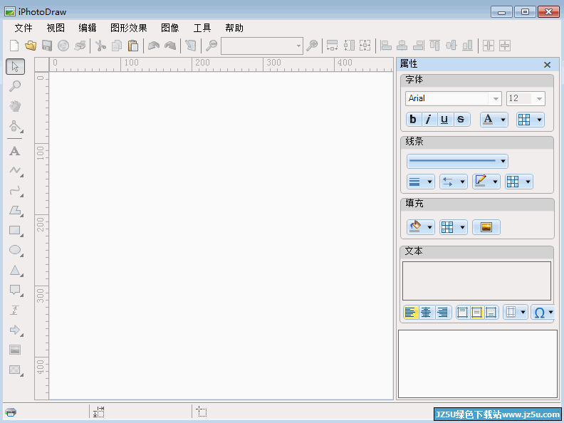Viewport: 564px width, 423px height.
Task: Toggle italic font style
Action: point(429,120)
